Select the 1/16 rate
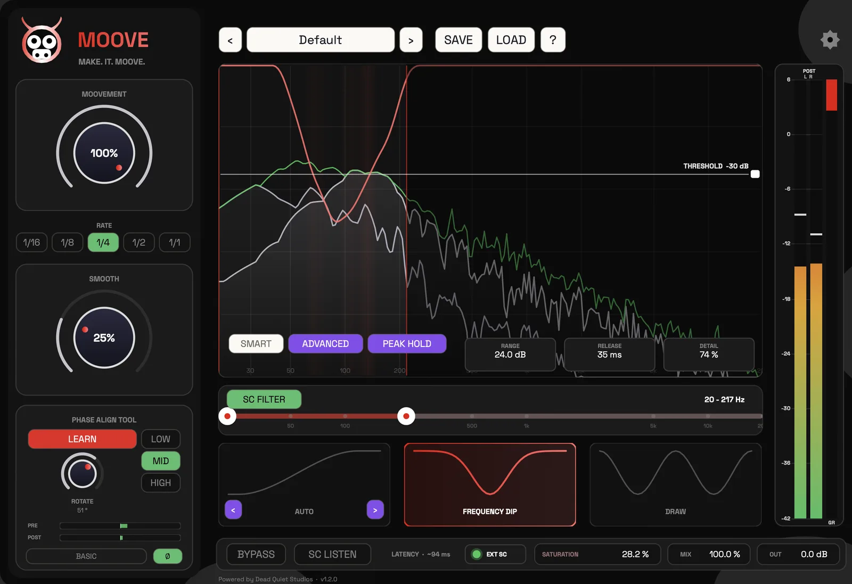852x584 pixels. (x=31, y=242)
